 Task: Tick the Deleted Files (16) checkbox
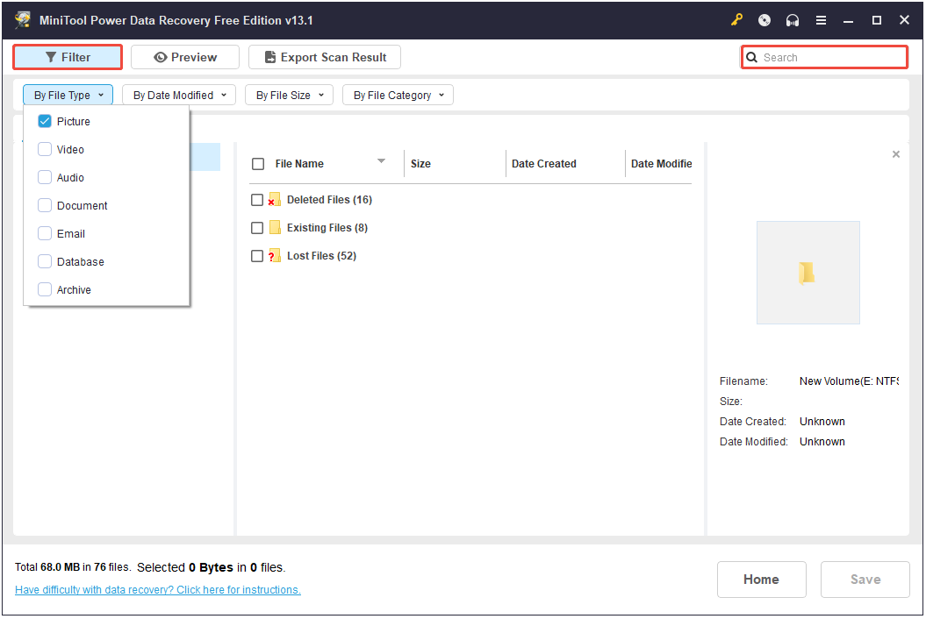coord(257,200)
